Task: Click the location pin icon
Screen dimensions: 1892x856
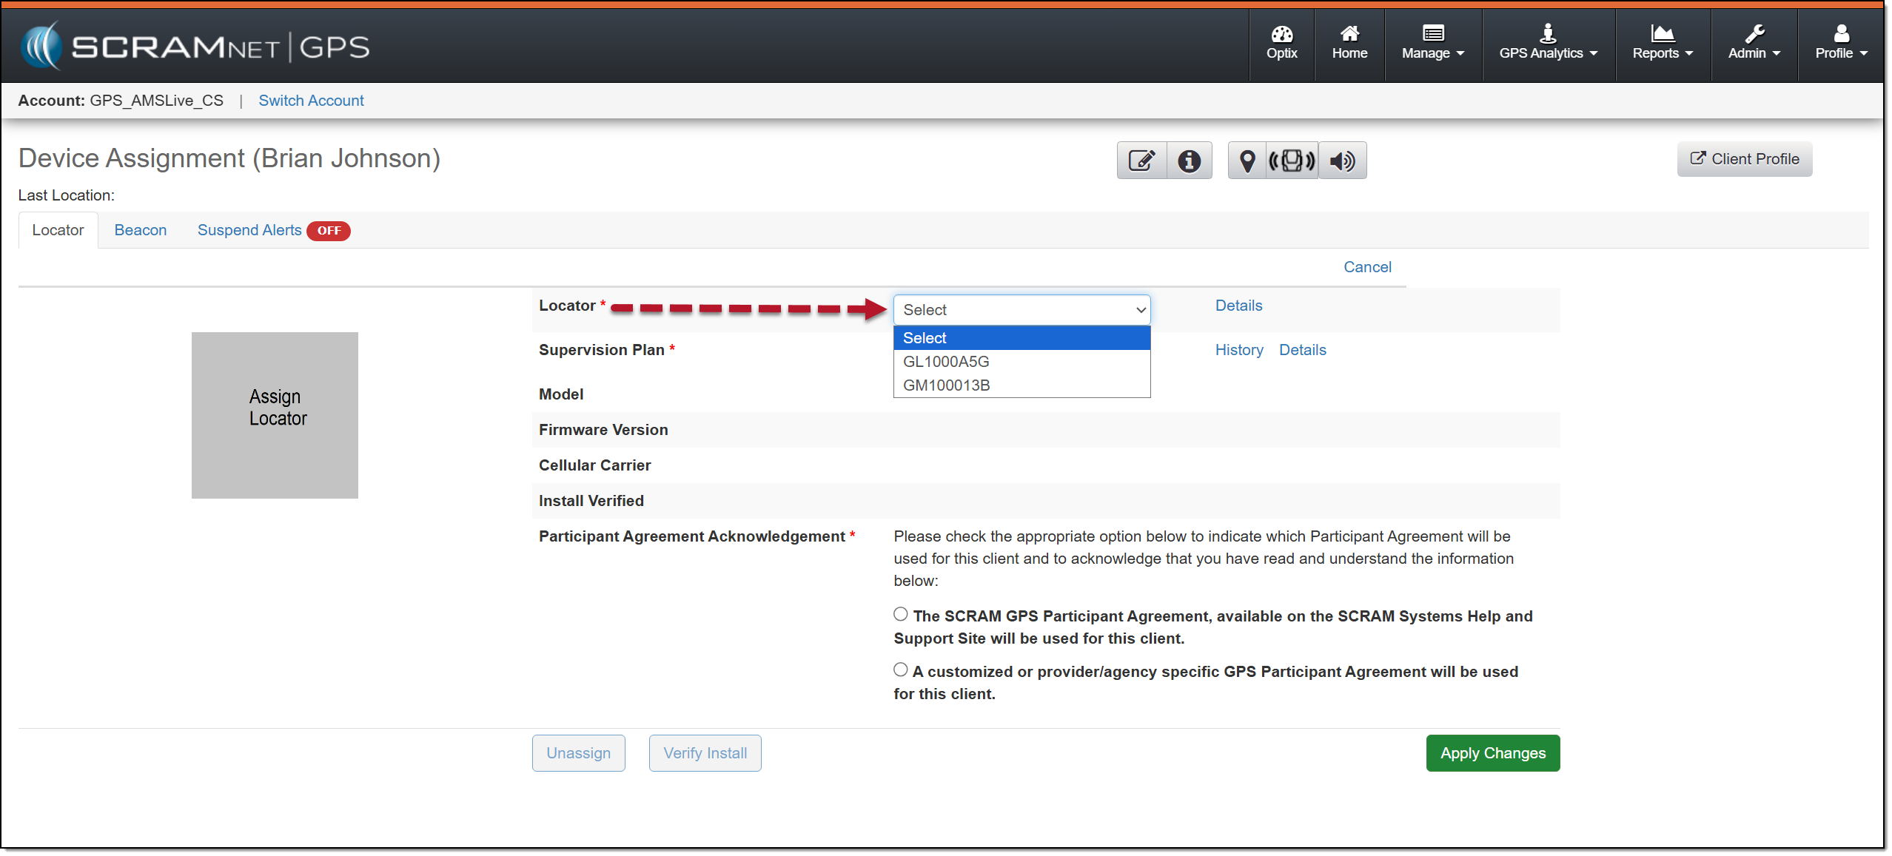Action: [x=1247, y=161]
